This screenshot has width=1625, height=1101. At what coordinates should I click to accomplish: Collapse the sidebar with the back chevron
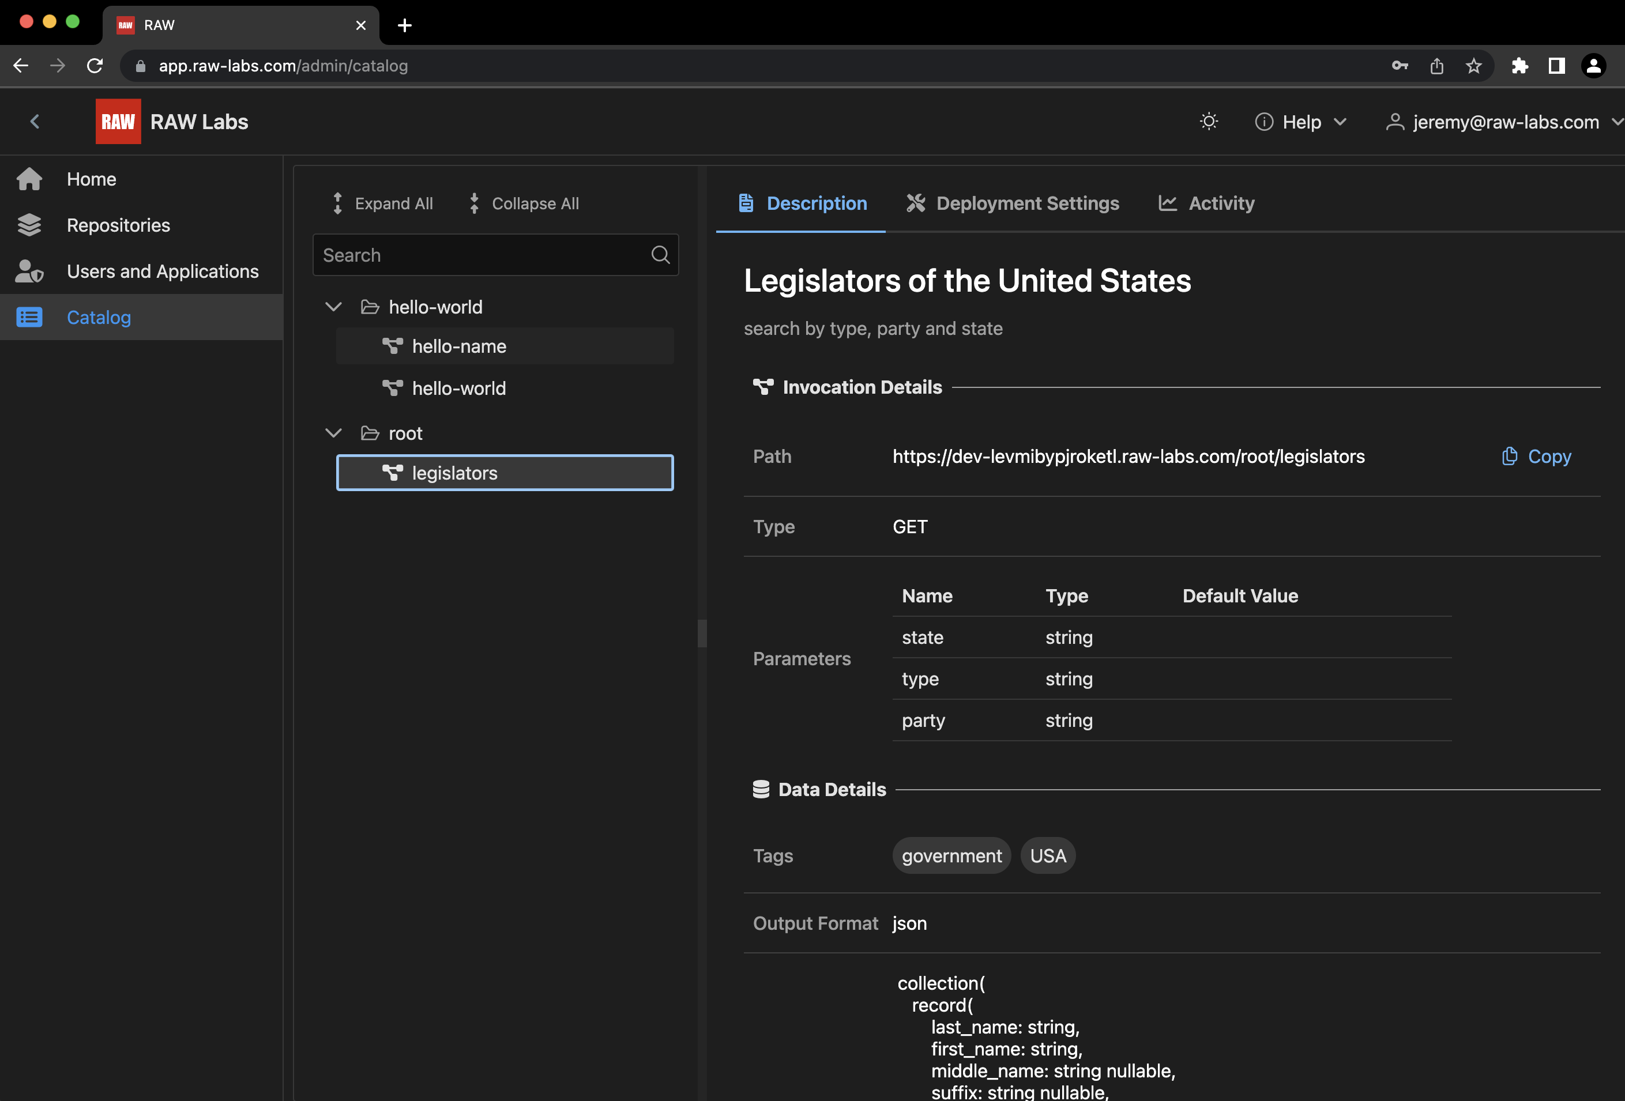tap(35, 122)
